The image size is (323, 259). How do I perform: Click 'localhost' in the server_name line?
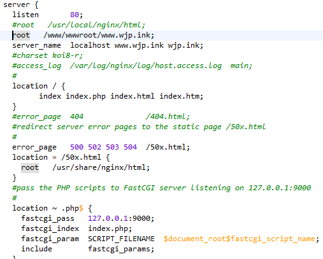90,45
